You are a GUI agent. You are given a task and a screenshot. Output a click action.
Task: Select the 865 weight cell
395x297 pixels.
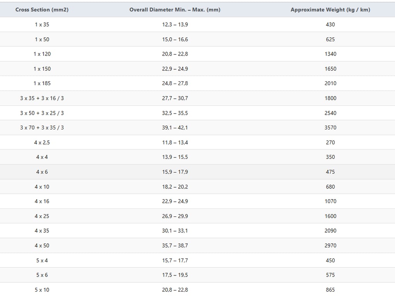click(330, 290)
